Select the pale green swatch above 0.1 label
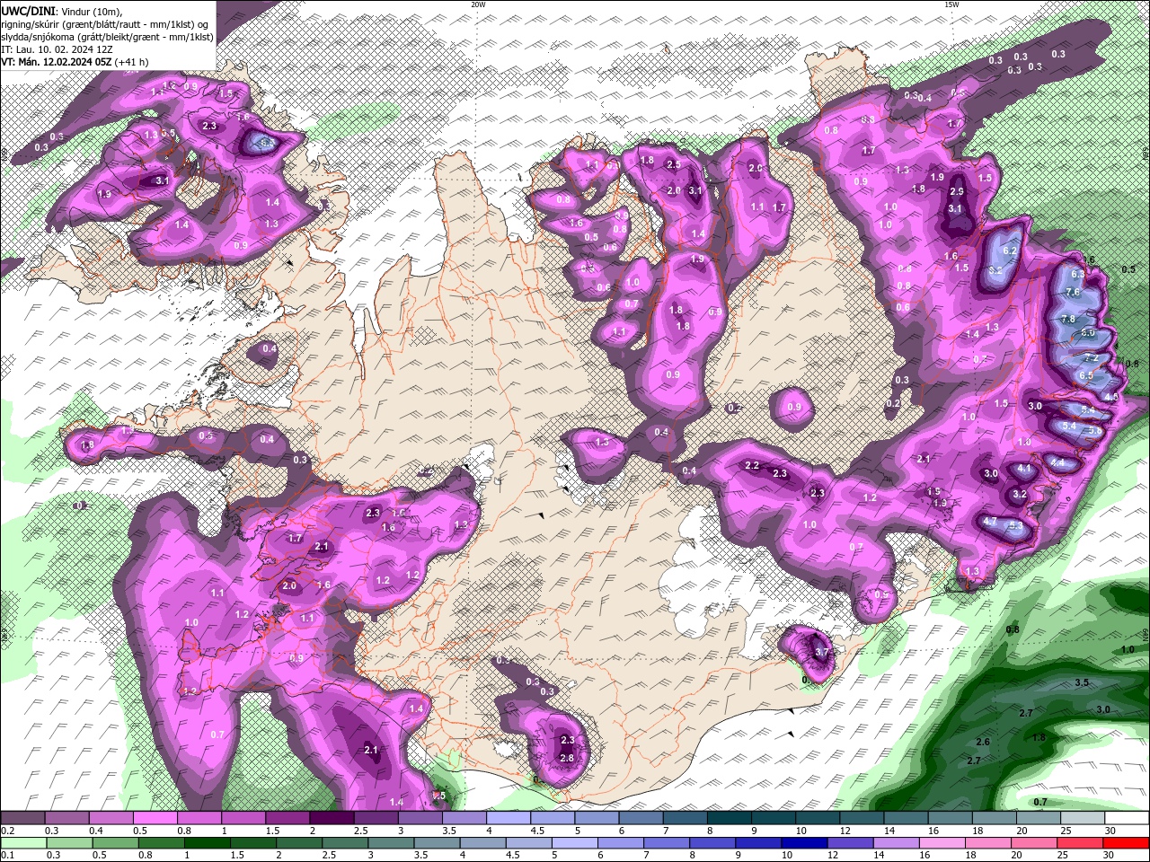This screenshot has height=862, width=1150. [22, 843]
